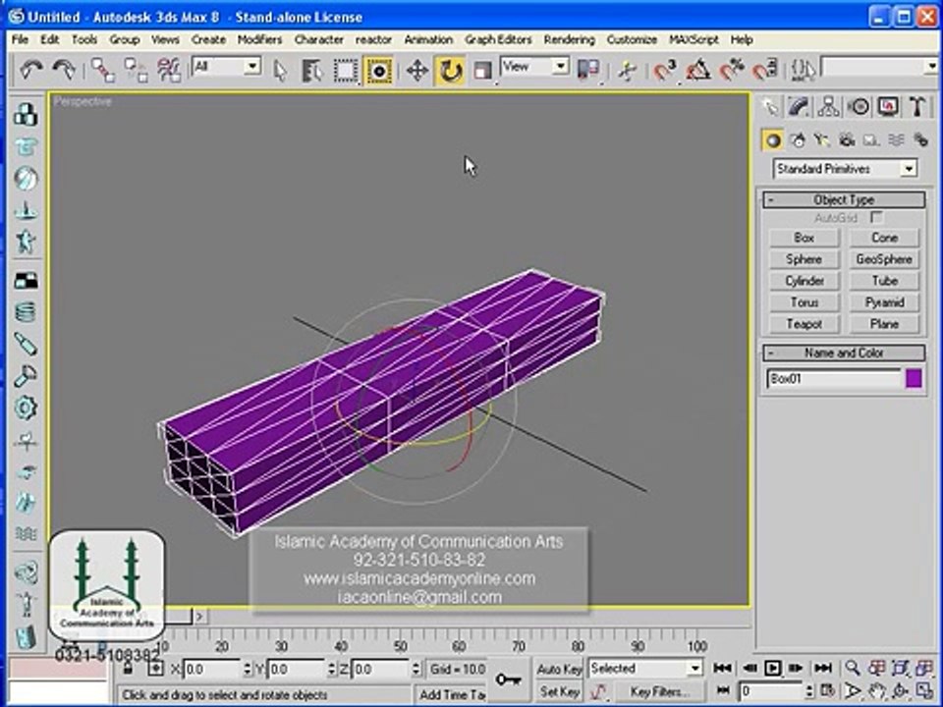
Task: Click the GeoSphere primitive button
Action: [x=884, y=259]
